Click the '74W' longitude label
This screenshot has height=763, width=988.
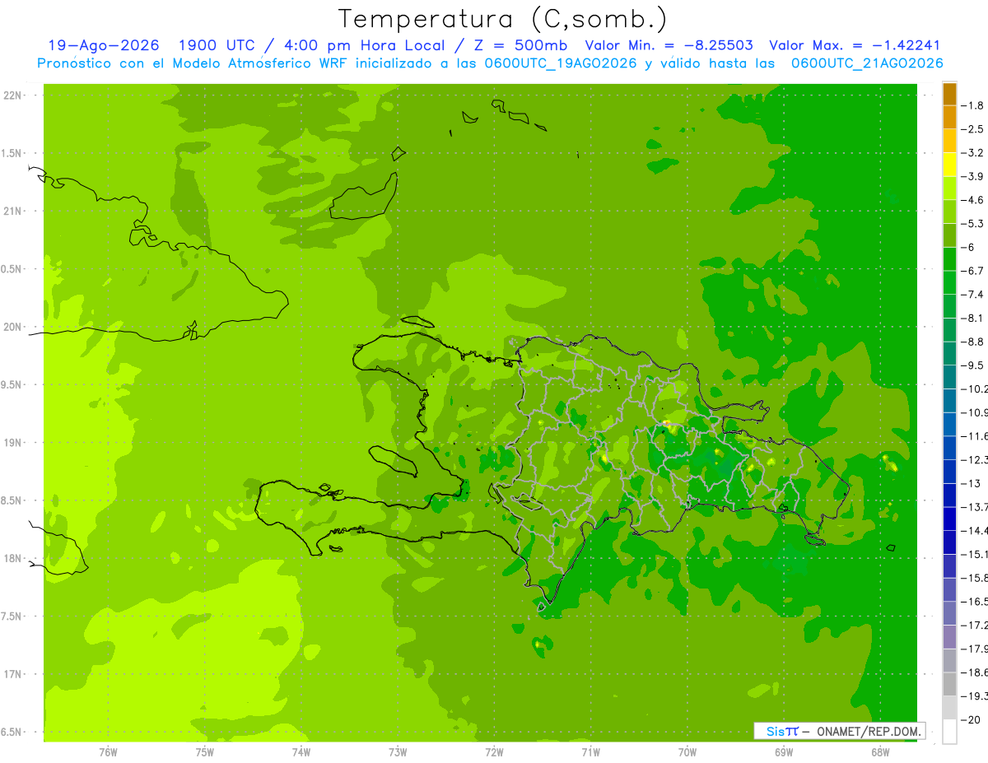coord(301,752)
